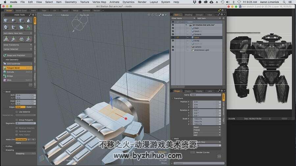Activate the Rotate tool icon
Viewport: 296px width, 166px height.
pos(21,39)
